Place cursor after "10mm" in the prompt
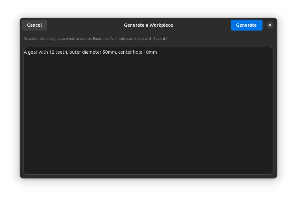The width and height of the screenshot is (297, 200). tap(157, 52)
